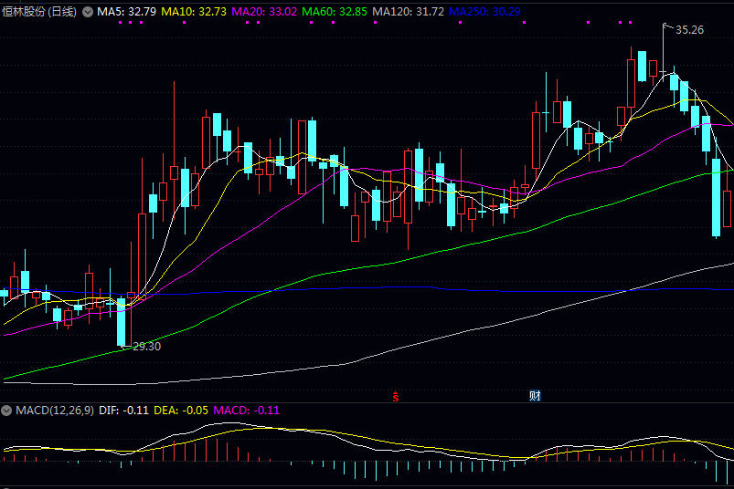Image resolution: width=734 pixels, height=489 pixels.
Task: Select the MA20: 33.02 indicator label
Action: 264,12
